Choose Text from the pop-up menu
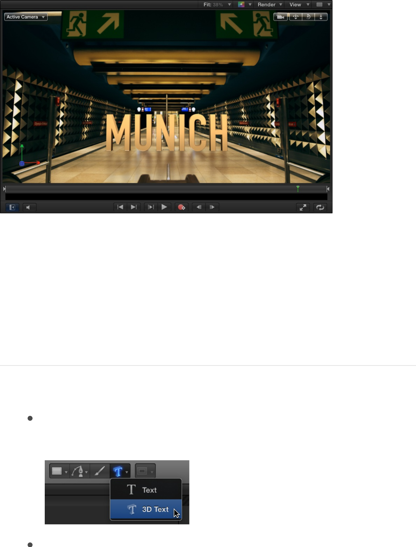The height and width of the screenshot is (547, 416). 146,490
